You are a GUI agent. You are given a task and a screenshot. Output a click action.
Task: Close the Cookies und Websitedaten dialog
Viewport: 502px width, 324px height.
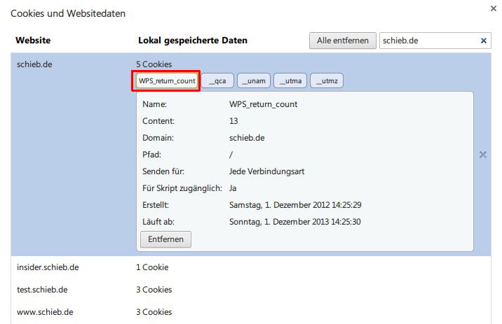pyautogui.click(x=494, y=8)
